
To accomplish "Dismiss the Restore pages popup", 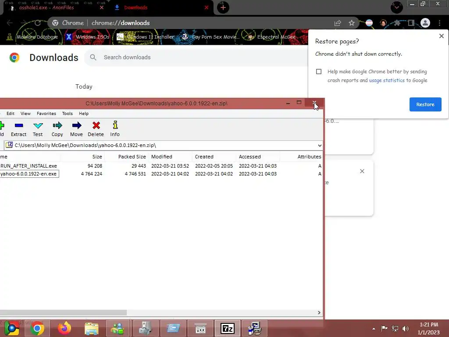I will [441, 36].
